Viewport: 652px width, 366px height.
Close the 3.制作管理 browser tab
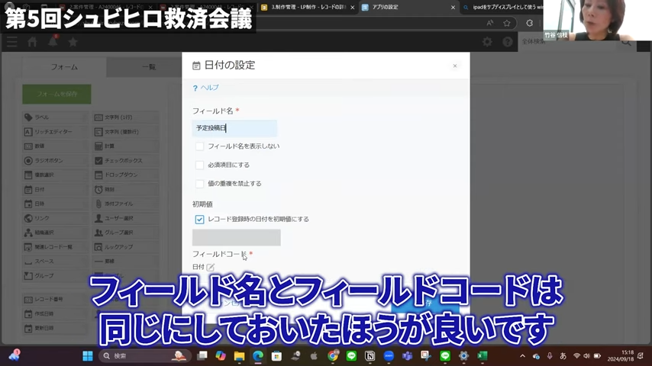[x=352, y=8]
